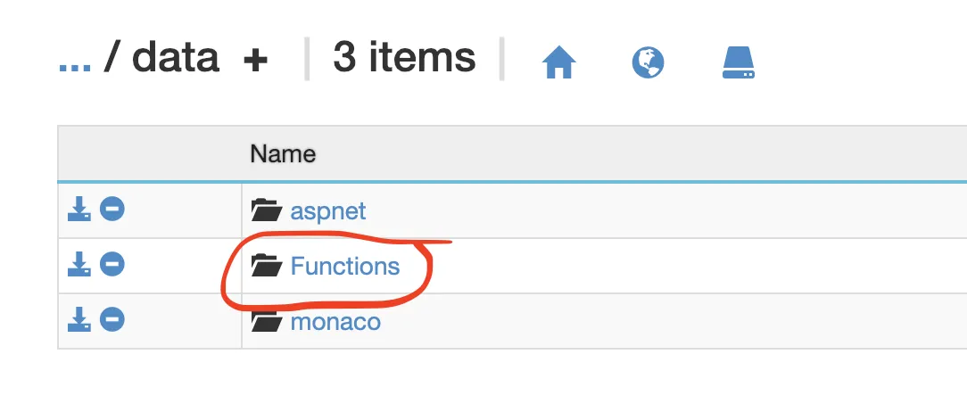Download the aspnet folder
The height and width of the screenshot is (412, 967).
(x=79, y=210)
